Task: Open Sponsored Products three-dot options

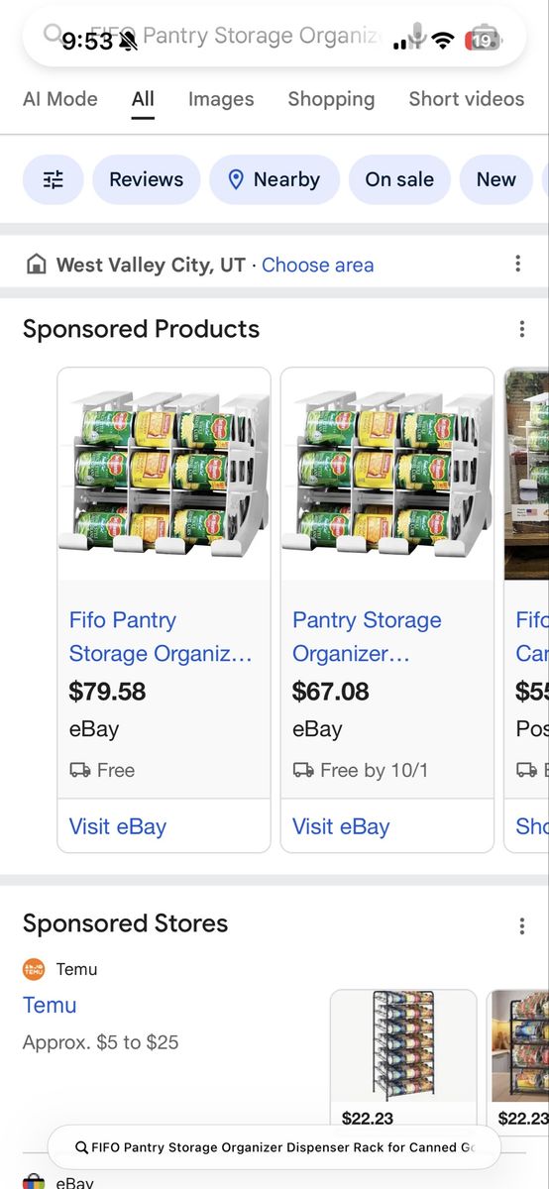Action: 522,329
